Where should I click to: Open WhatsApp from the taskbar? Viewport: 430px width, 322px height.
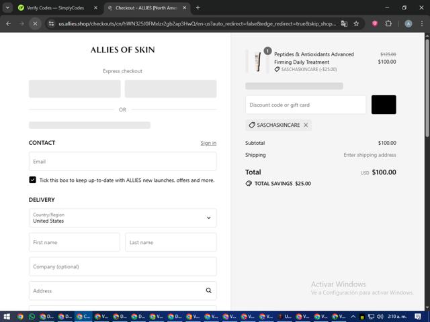click(32, 317)
